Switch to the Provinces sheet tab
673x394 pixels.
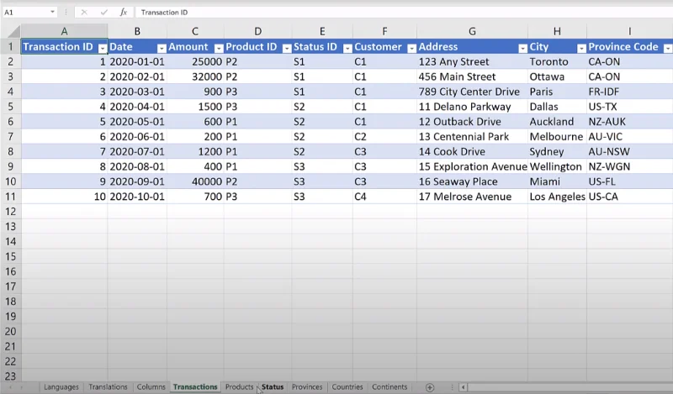(x=307, y=386)
